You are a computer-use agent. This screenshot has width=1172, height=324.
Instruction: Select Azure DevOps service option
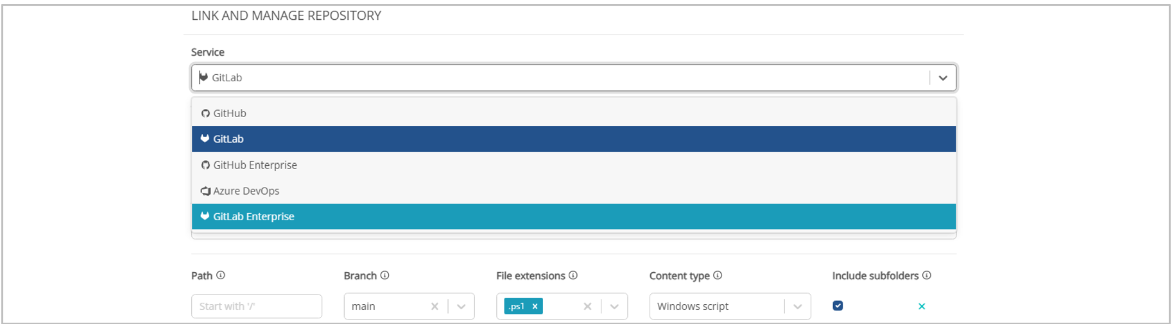click(x=246, y=191)
